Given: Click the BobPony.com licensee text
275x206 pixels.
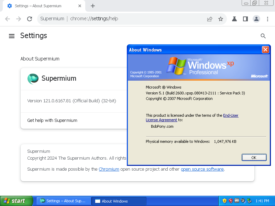Looking at the screenshot, I should [162, 126].
